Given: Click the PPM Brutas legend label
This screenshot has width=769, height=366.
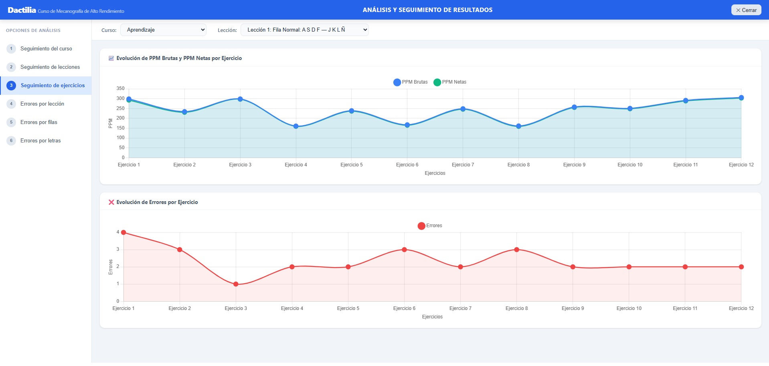Looking at the screenshot, I should [415, 82].
